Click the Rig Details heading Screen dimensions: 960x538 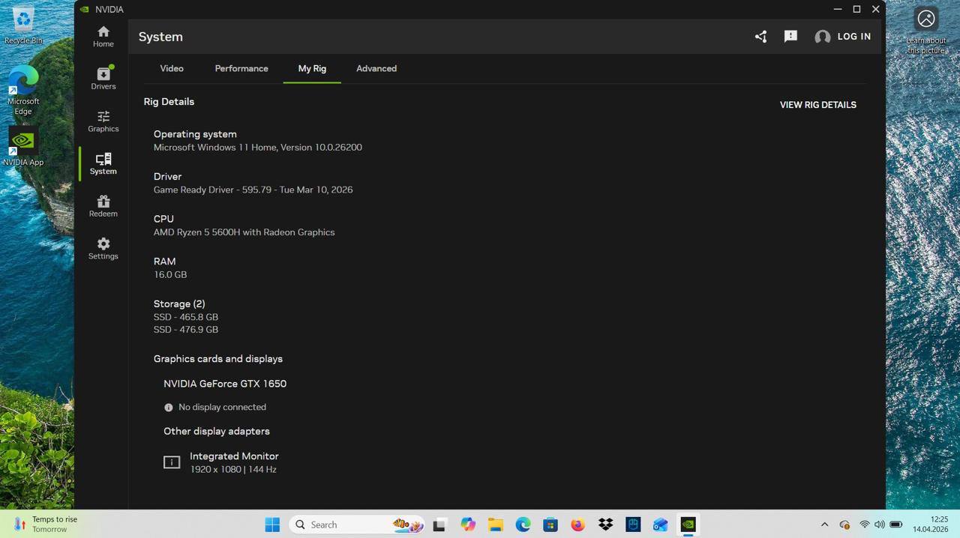point(169,101)
